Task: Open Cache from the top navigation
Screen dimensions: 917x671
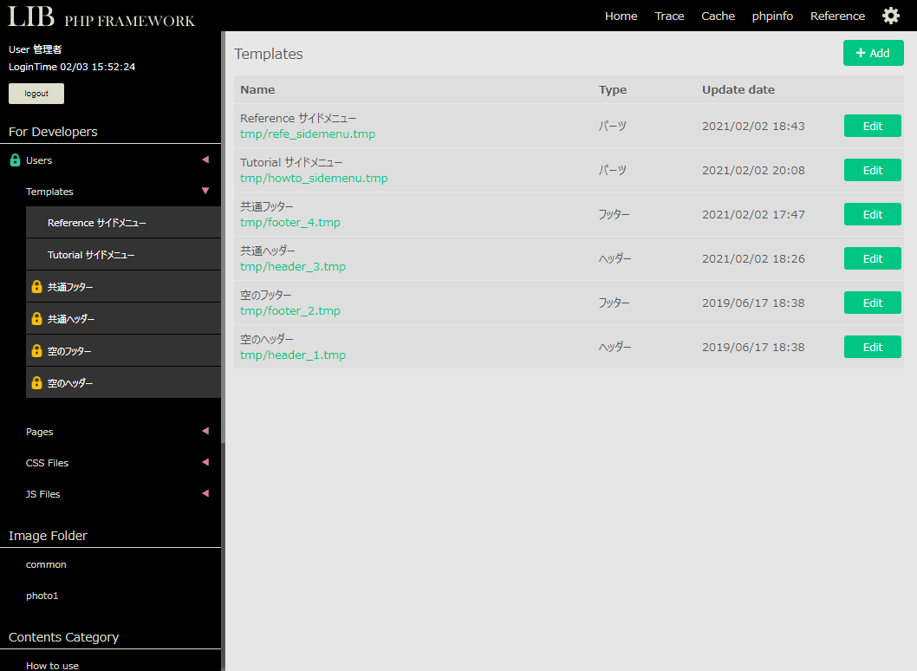Action: tap(718, 16)
